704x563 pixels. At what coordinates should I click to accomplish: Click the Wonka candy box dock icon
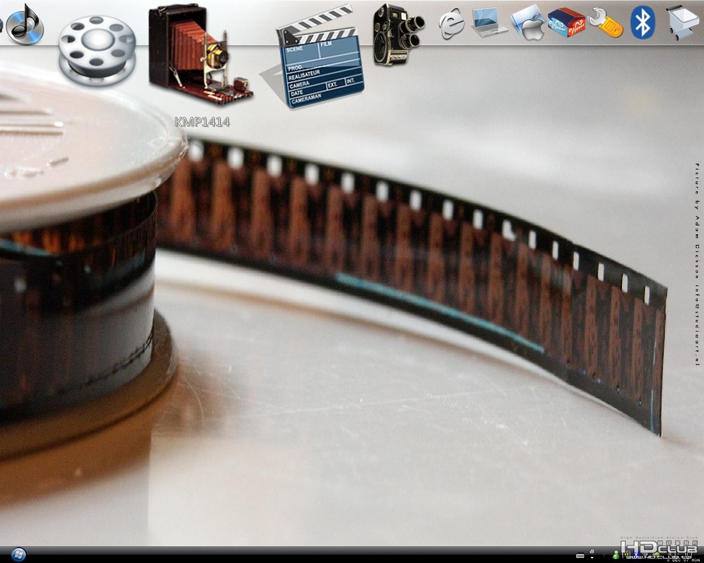point(566,23)
